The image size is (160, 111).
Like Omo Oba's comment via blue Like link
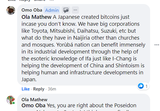26,89
